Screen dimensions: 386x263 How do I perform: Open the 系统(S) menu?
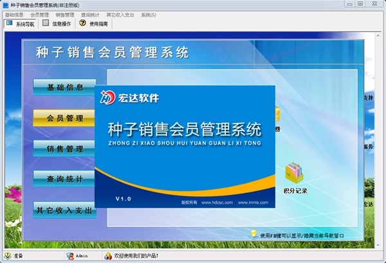tap(149, 15)
